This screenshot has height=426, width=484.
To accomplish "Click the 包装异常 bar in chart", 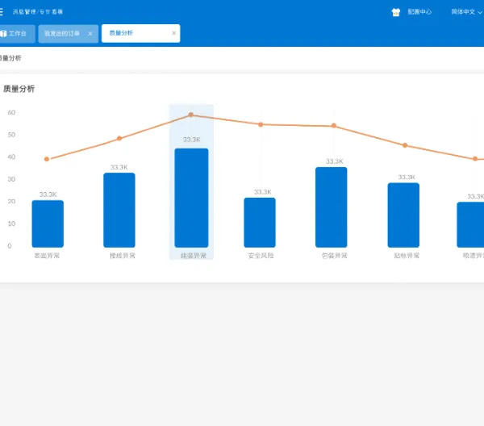I will pos(332,207).
